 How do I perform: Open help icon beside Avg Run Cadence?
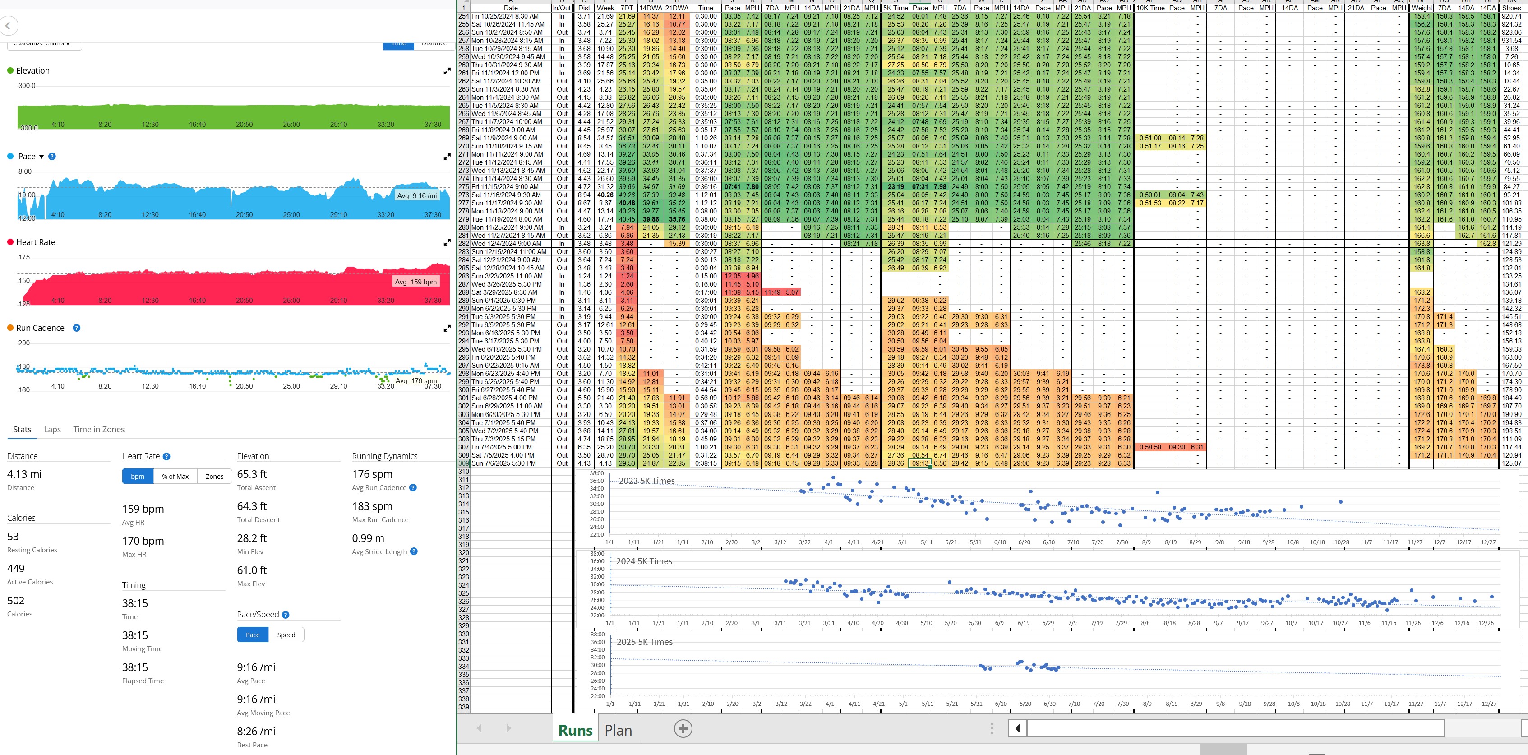pyautogui.click(x=413, y=488)
